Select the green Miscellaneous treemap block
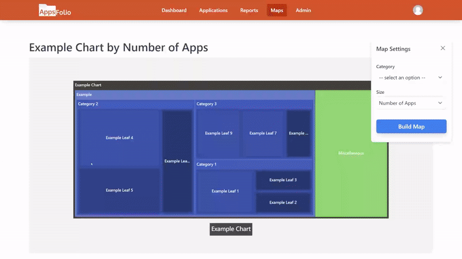Image resolution: width=462 pixels, height=259 pixels. [x=351, y=154]
